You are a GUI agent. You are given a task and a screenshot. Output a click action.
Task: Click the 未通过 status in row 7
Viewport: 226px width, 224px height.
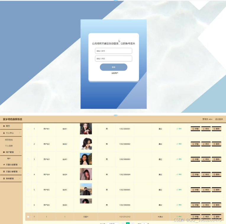point(160,217)
